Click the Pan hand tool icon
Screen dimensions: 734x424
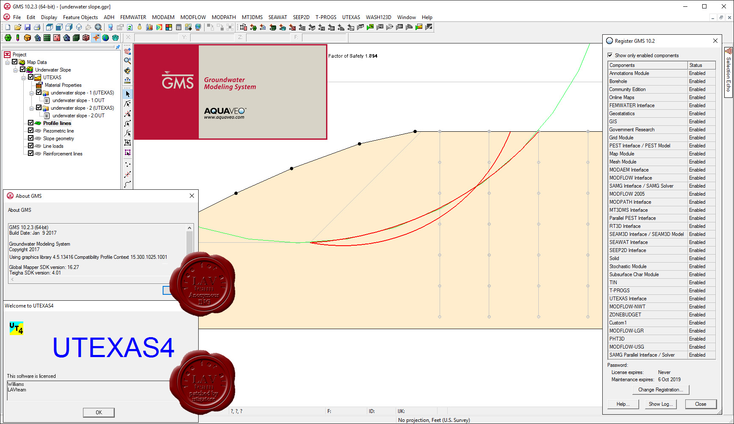127,51
